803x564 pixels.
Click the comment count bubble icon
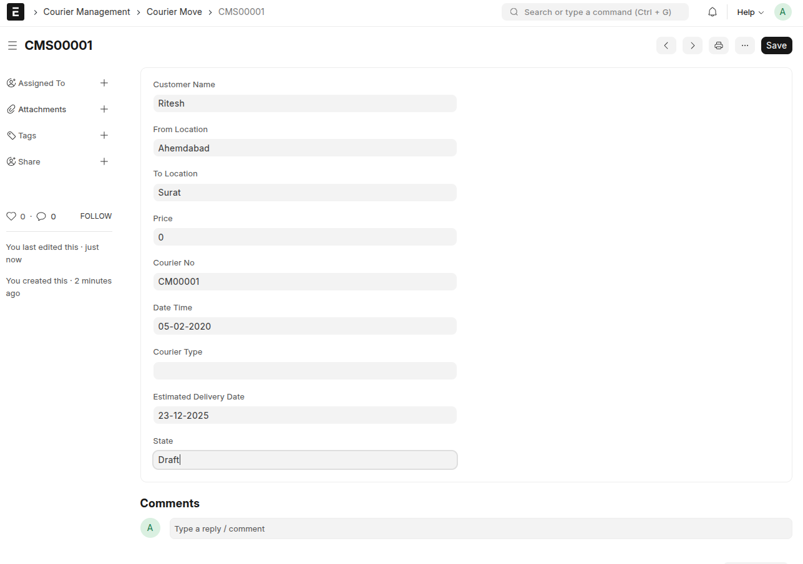41,216
